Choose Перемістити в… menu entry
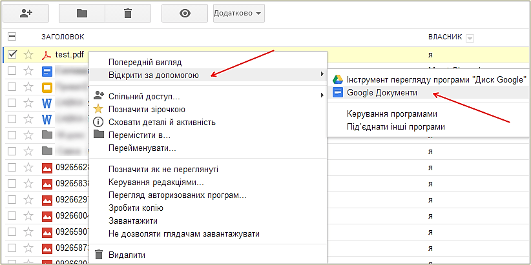 pos(207,135)
